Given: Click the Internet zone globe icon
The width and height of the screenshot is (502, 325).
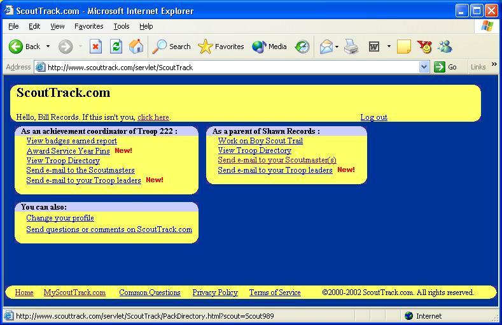Looking at the screenshot, I should [408, 315].
